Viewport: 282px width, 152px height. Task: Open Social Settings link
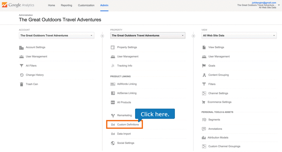pos(126,143)
